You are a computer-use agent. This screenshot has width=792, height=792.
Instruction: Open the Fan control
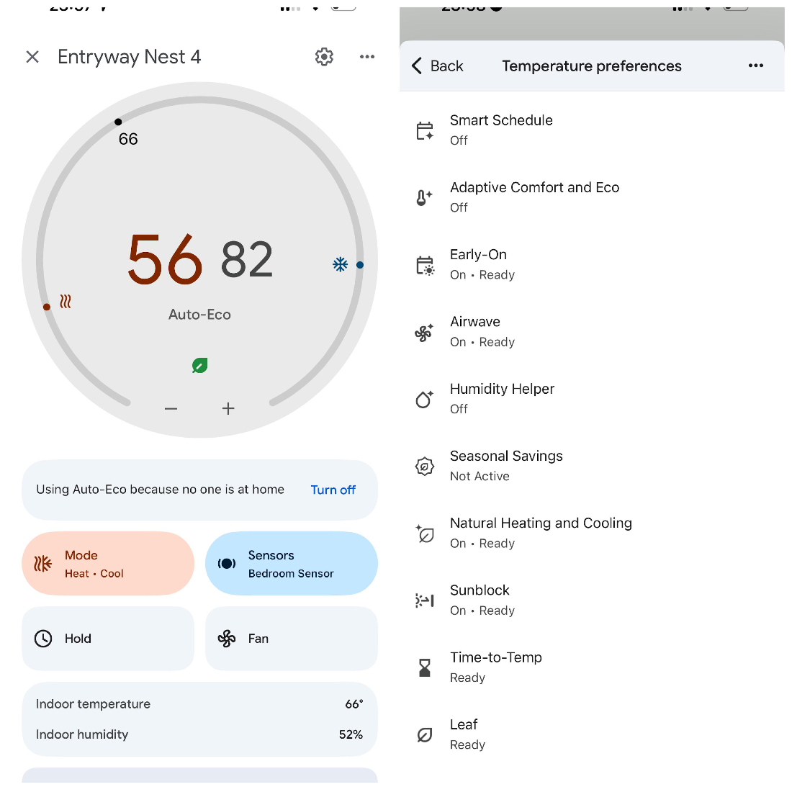pos(291,639)
